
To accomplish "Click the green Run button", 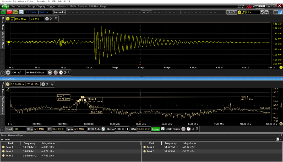I will click(3, 12).
